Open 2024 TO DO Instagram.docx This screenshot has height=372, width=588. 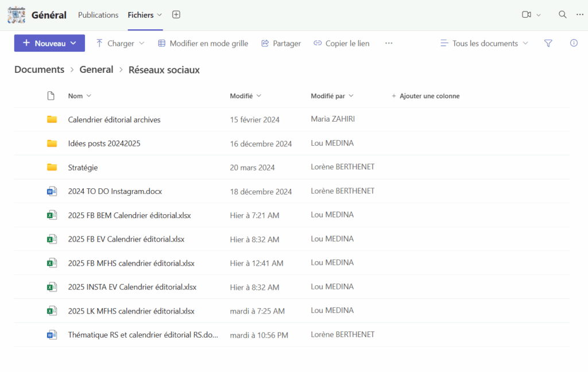point(115,191)
